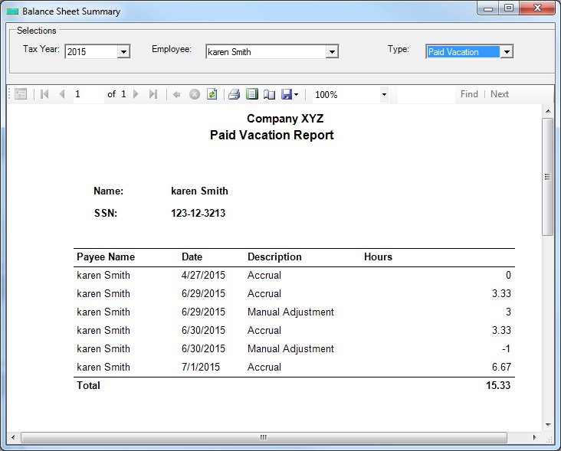Click the current page number field
The image size is (561, 451).
(87, 94)
